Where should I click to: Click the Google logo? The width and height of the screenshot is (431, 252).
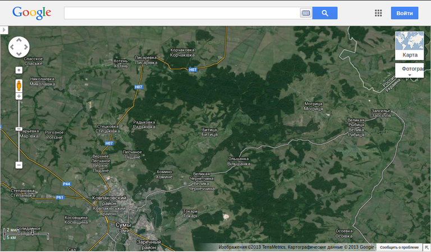pyautogui.click(x=32, y=13)
